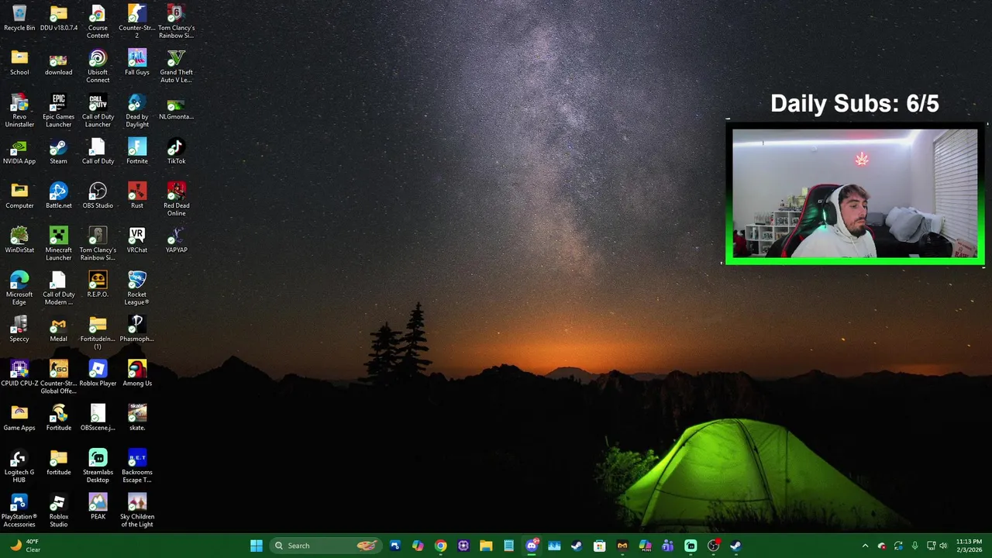Open the School folder on desktop
Viewport: 992px width, 558px height.
point(19,63)
